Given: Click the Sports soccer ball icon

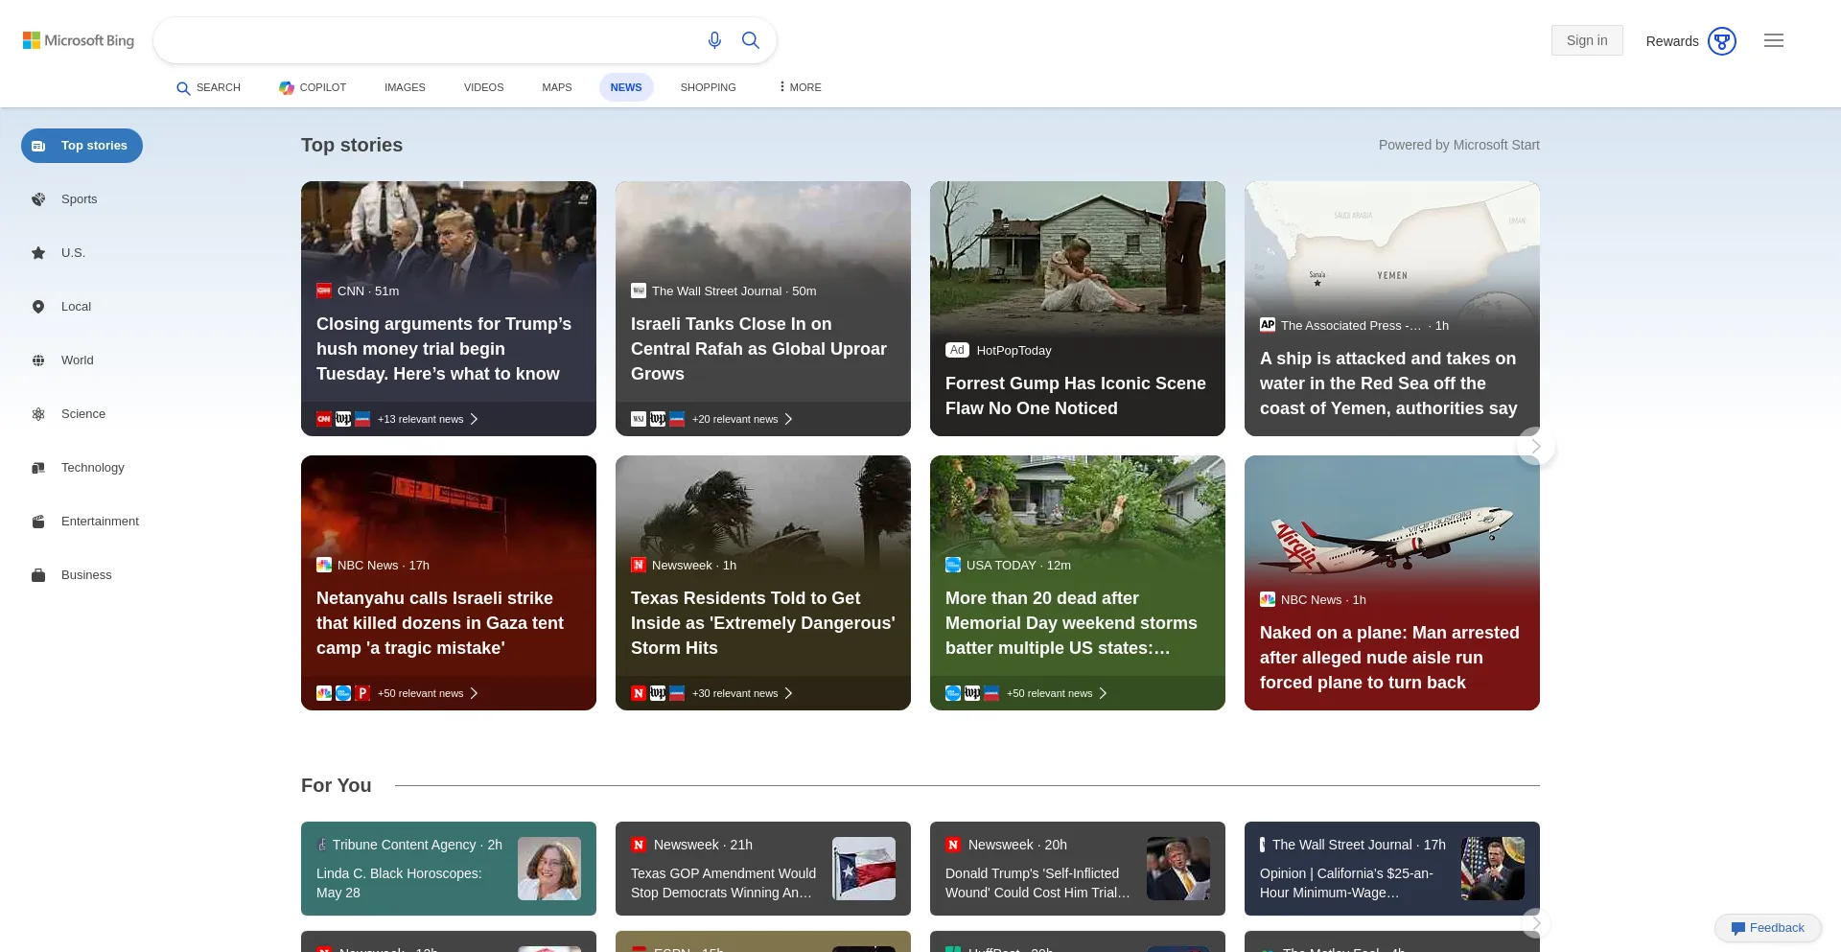Looking at the screenshot, I should pyautogui.click(x=38, y=199).
